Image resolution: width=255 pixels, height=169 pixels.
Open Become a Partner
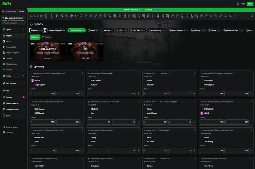[x=13, y=110]
